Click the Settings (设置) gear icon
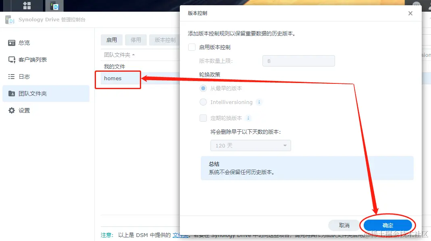 coord(12,110)
